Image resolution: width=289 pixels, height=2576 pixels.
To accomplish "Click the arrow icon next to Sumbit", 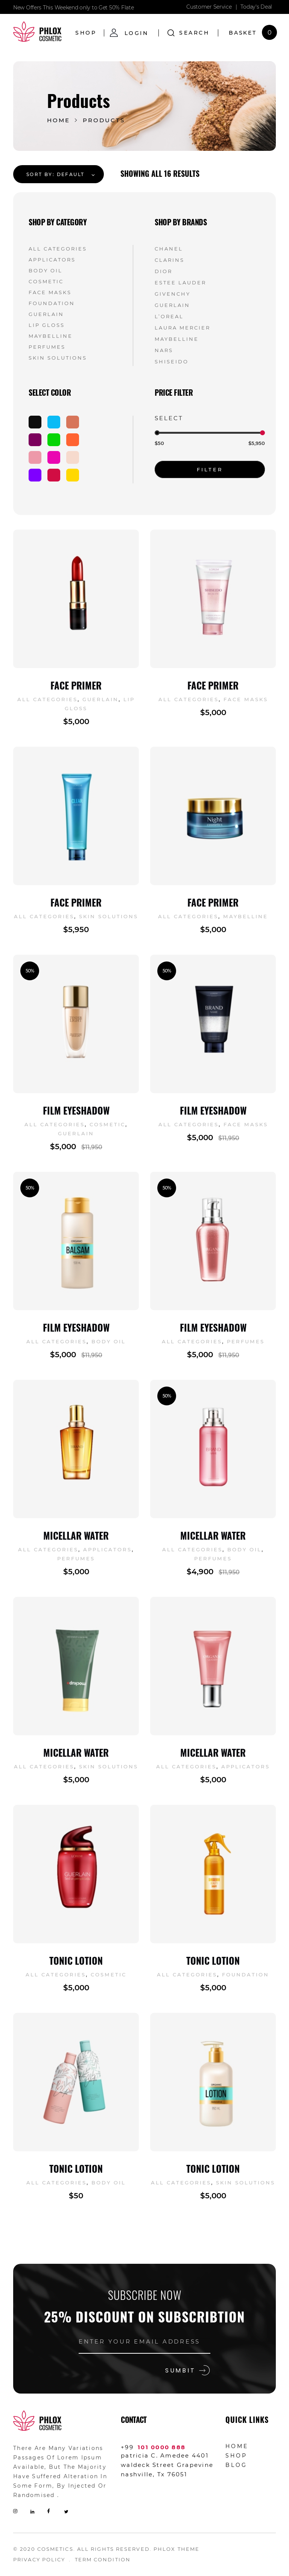I will pyautogui.click(x=204, y=2369).
